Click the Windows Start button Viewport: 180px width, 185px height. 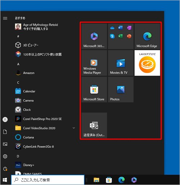[5, 180]
